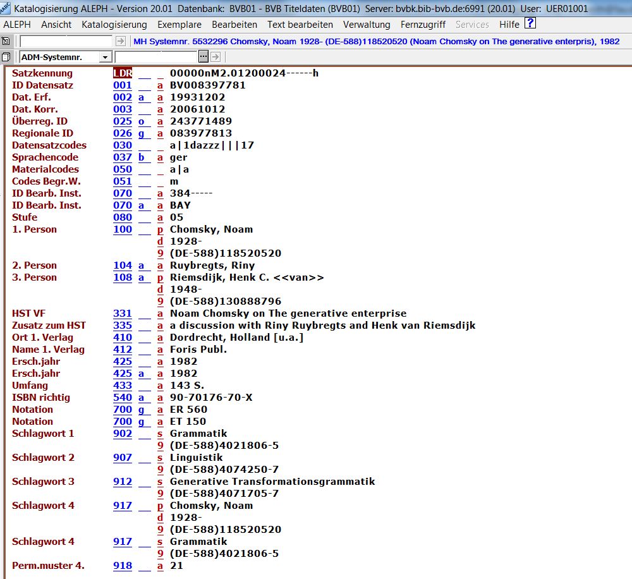Click field tag 540 ISBN richtig
Viewport: 632px width, 579px height.
[123, 398]
